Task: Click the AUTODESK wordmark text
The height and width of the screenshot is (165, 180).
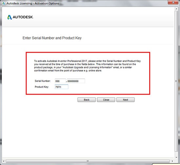Action: point(23,17)
